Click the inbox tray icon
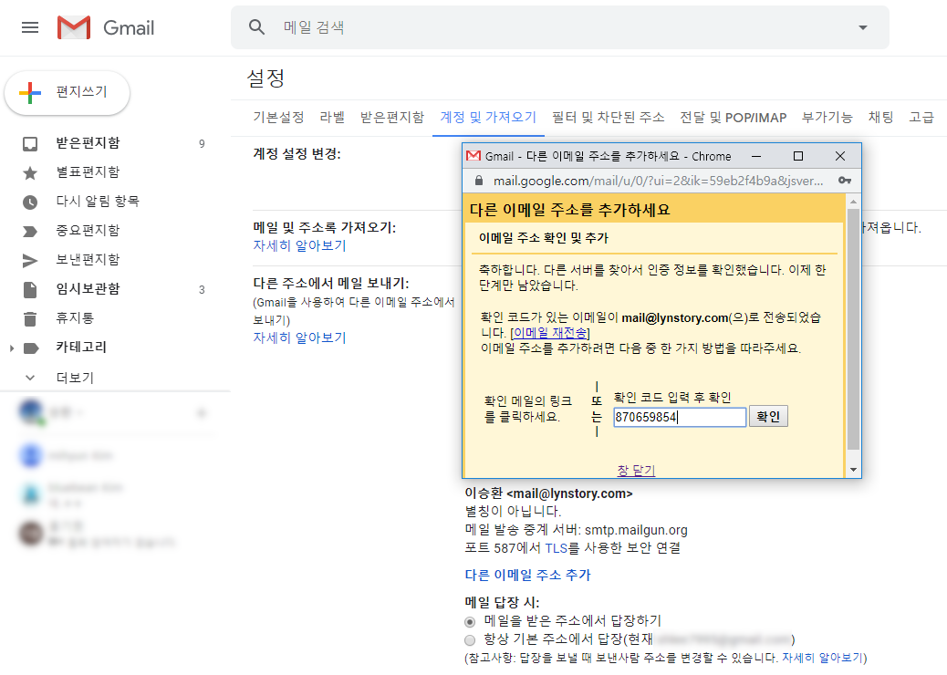Image resolution: width=947 pixels, height=675 pixels. pos(29,144)
